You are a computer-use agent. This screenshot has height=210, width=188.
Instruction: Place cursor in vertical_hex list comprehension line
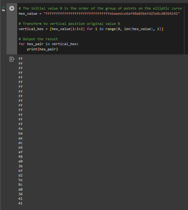click(x=91, y=29)
